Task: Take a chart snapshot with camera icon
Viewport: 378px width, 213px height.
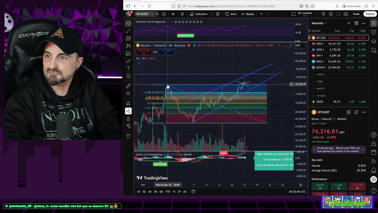Action: (x=346, y=14)
